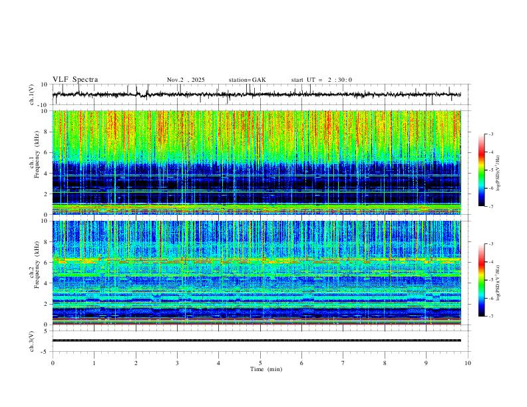
Task: Click the "-6" tick on lower colorbar
Action: pyautogui.click(x=490, y=298)
